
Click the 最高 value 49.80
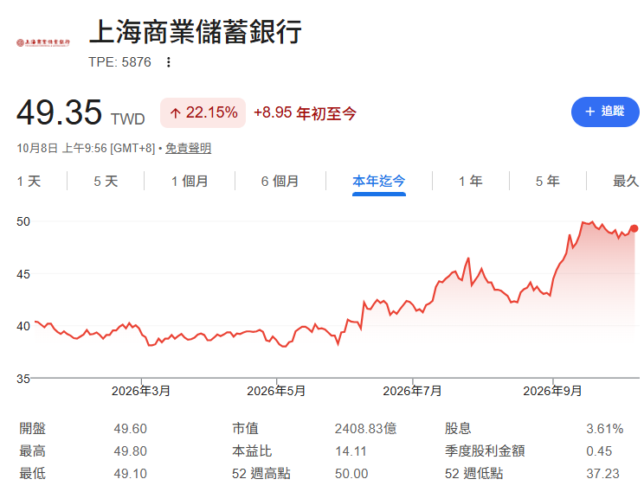pyautogui.click(x=130, y=451)
